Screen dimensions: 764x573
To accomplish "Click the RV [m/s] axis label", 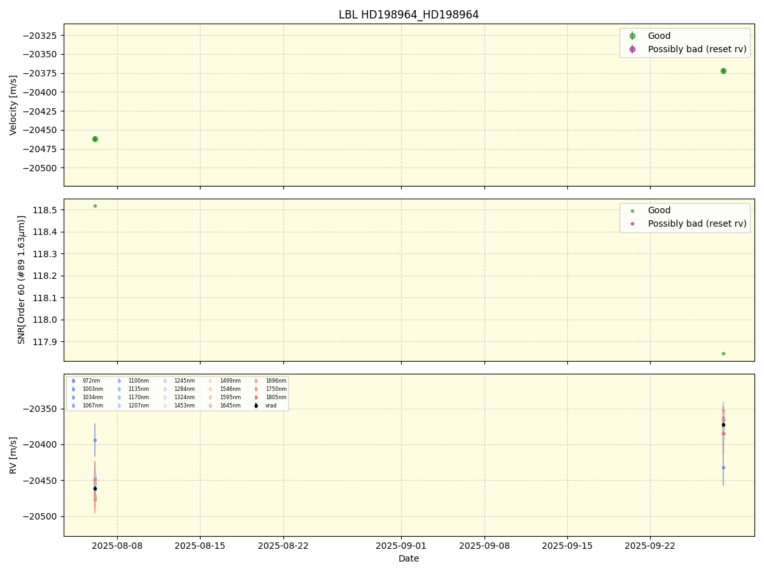I will coord(13,455).
